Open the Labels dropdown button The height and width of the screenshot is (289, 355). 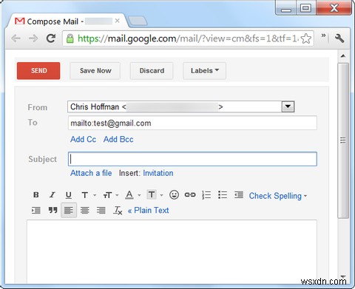tap(204, 71)
